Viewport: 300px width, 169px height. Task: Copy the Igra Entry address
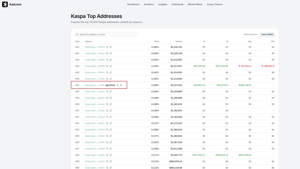pos(117,85)
